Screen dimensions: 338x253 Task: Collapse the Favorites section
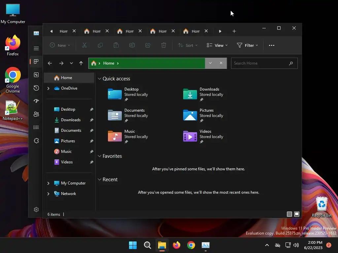point(99,156)
